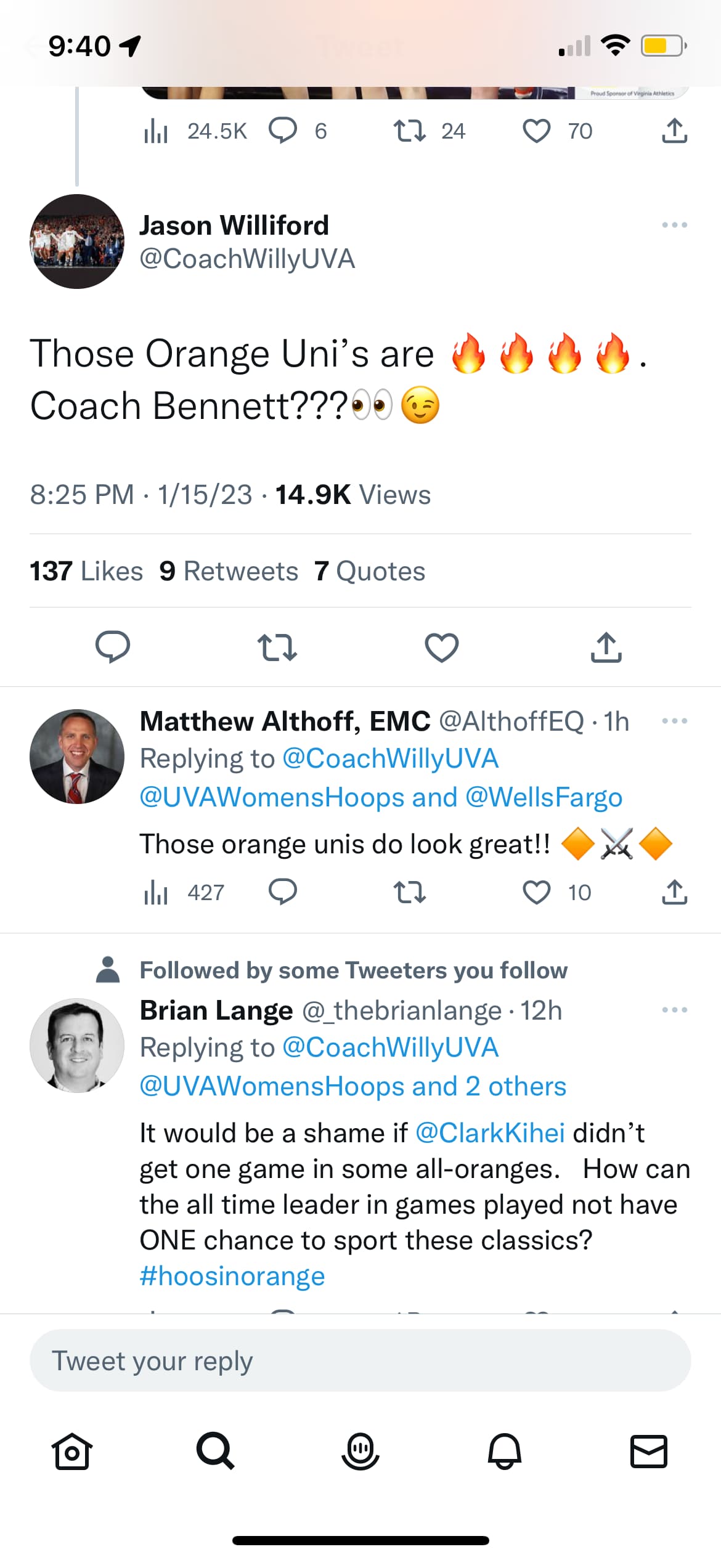This screenshot has height=1560, width=721.
Task: Open Direct Messages envelope tab
Action: pyautogui.click(x=648, y=1451)
